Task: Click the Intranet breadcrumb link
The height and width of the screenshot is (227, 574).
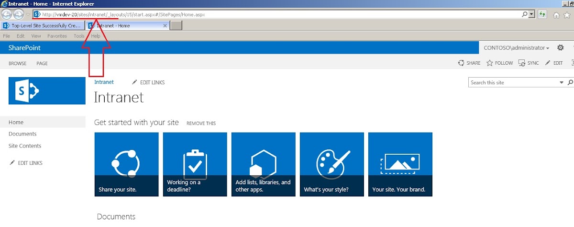Action: 104,82
